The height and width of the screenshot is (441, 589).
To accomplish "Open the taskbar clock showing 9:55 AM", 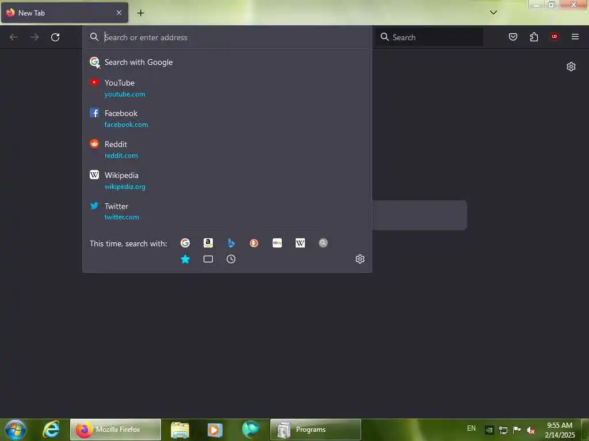I will tap(560, 430).
